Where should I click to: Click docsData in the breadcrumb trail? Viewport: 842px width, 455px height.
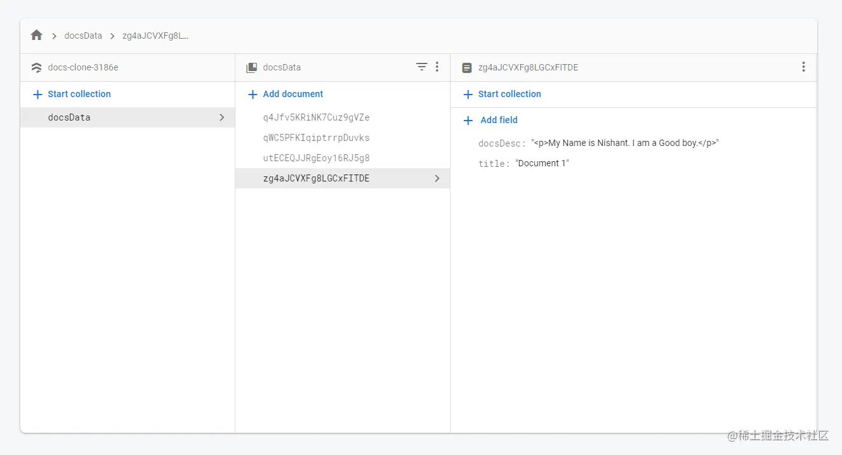83,36
